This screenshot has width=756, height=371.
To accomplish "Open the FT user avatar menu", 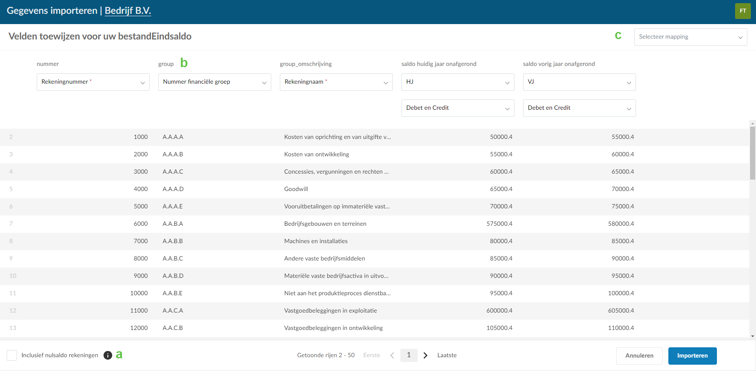I will pyautogui.click(x=743, y=11).
